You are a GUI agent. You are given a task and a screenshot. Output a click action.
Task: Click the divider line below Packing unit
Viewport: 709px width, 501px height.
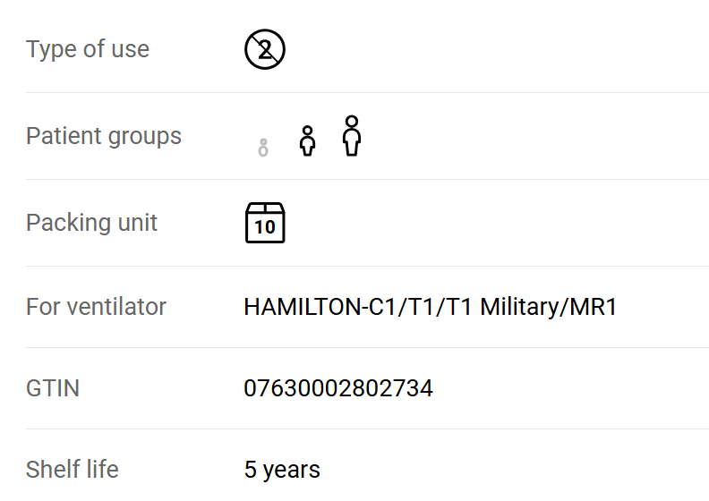(x=367, y=266)
